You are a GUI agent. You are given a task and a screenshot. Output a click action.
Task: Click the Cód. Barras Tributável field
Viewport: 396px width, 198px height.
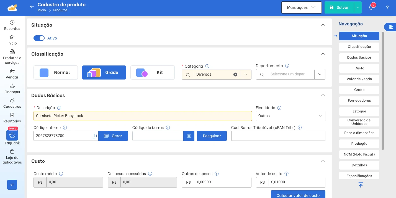click(278, 136)
